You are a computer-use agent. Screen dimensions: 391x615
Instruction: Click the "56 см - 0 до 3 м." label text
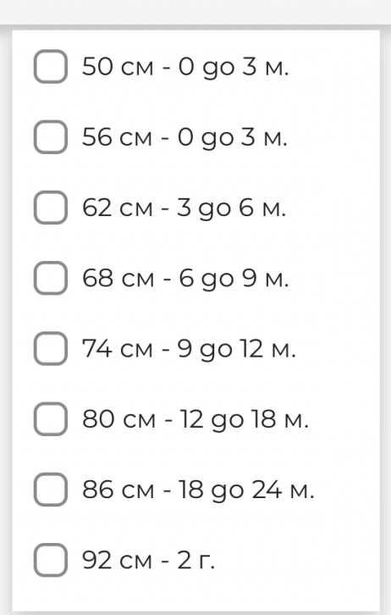pyautogui.click(x=184, y=138)
